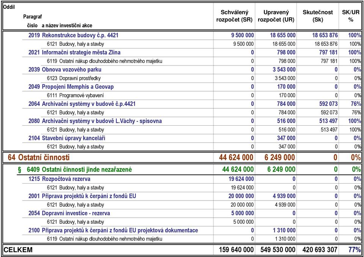Click '2049 Propojení Memphis a Geovap'
Screen dimensions: 364x257
[x=71, y=87]
